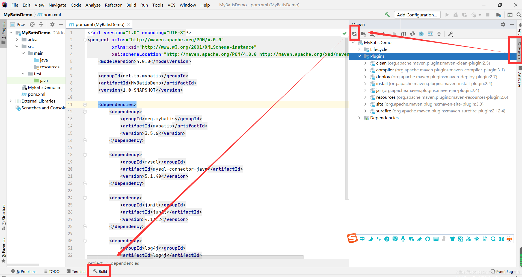Image resolution: width=522 pixels, height=277 pixels.
Task: Toggle Sogou punctuation mode icon
Action: pos(379,239)
